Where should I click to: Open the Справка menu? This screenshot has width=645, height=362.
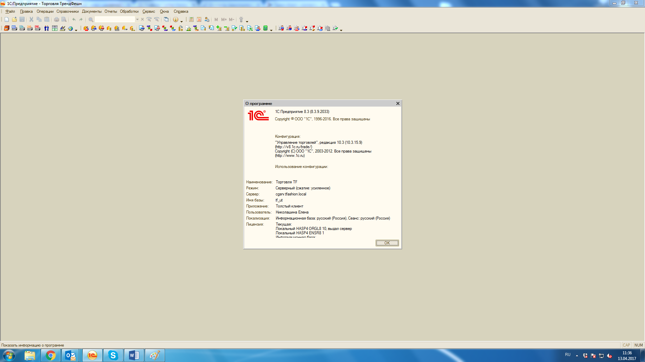[181, 11]
